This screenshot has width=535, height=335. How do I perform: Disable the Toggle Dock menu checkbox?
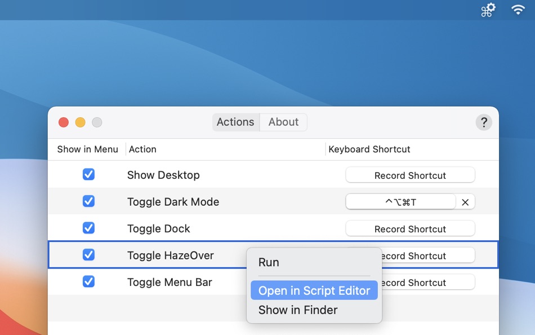[x=88, y=228]
